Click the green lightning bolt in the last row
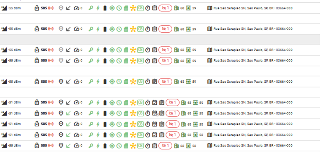Screen dimensions: 326x159 (x=98, y=146)
